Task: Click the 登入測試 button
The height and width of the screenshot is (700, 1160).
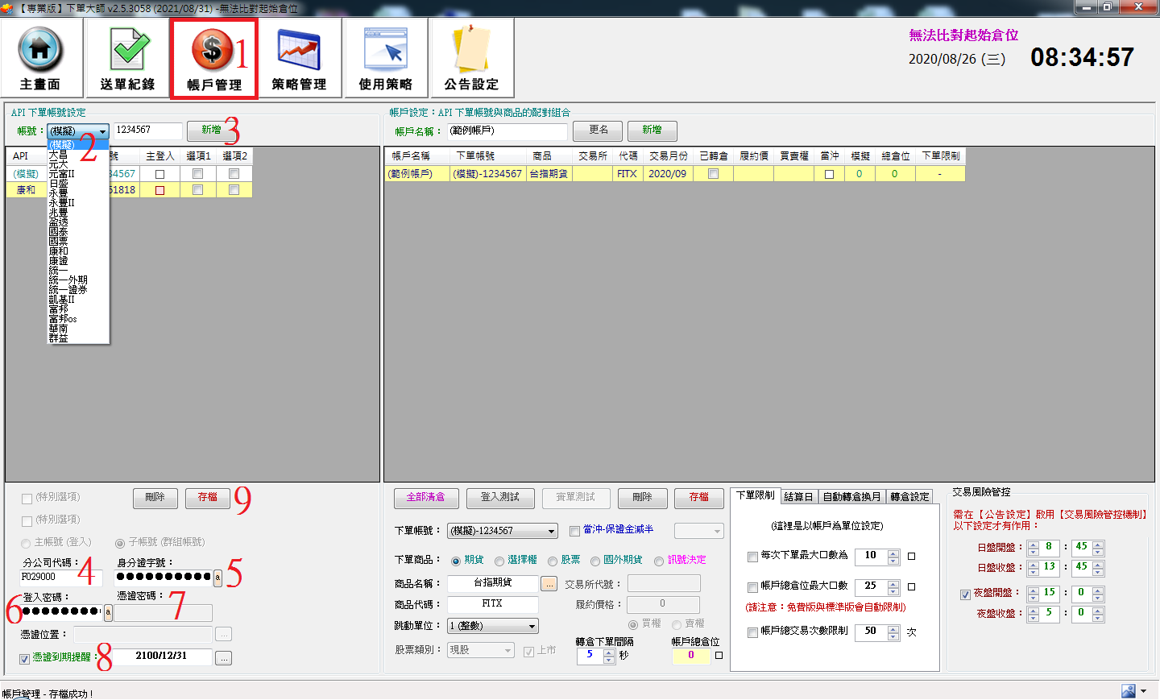Action: pyautogui.click(x=499, y=498)
